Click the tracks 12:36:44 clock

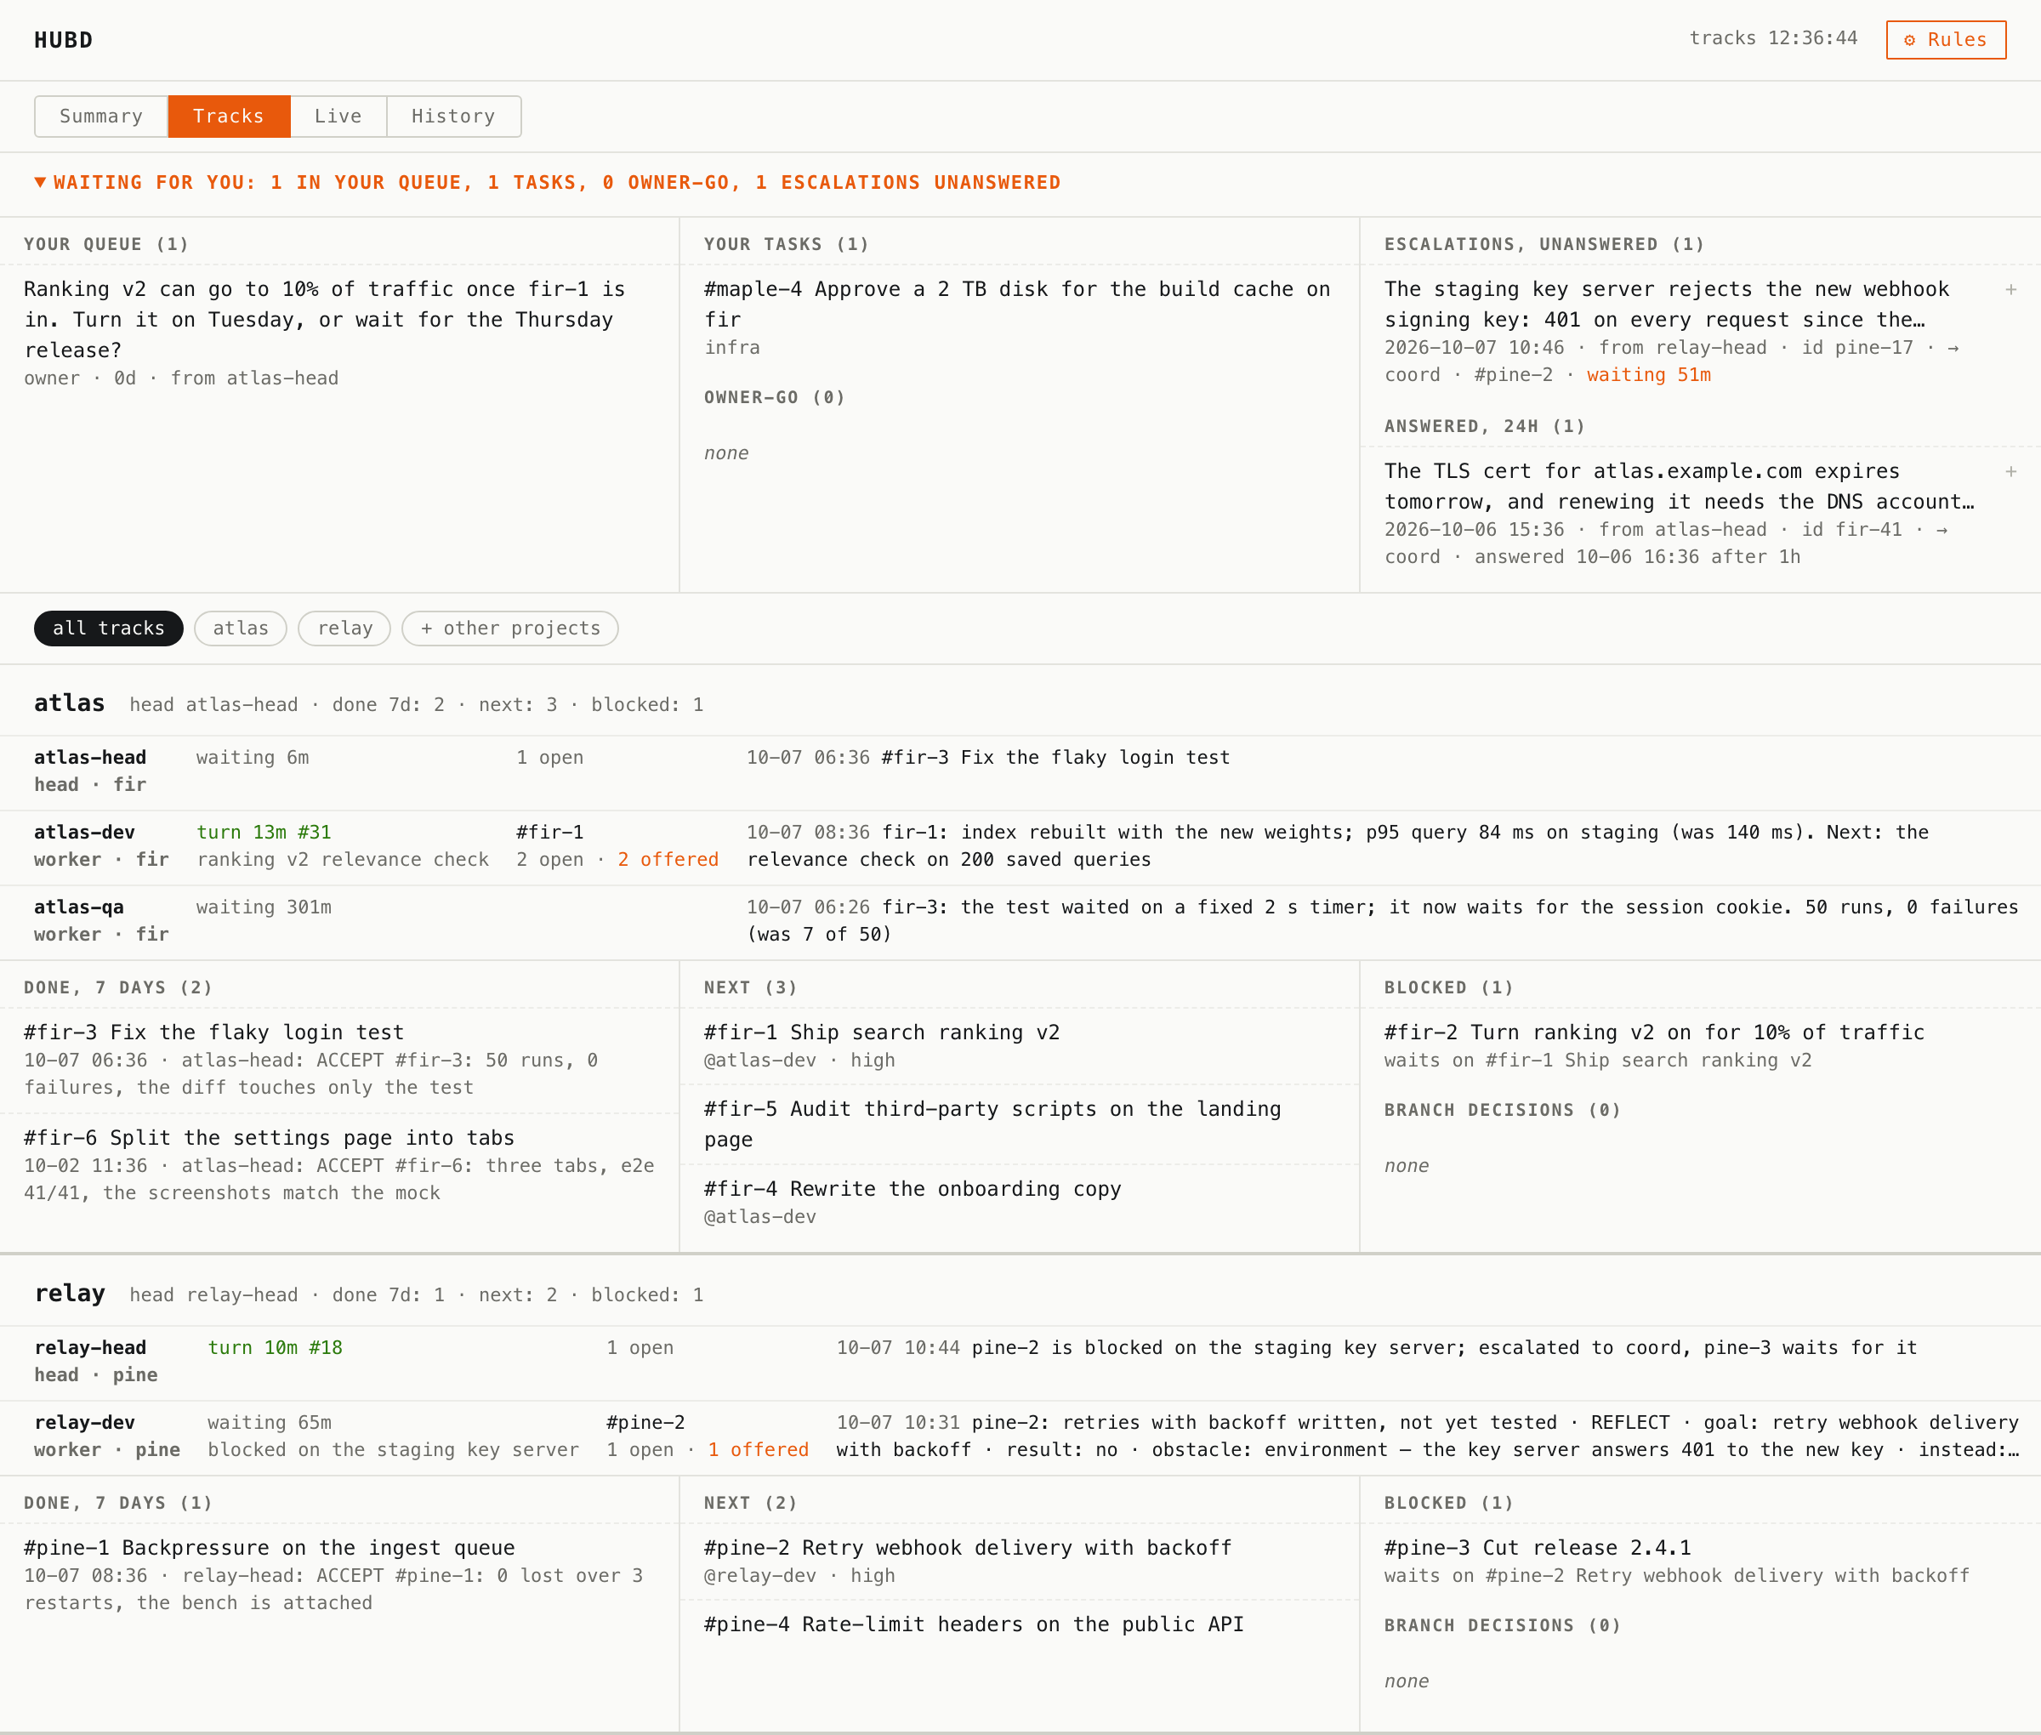pos(1773,38)
